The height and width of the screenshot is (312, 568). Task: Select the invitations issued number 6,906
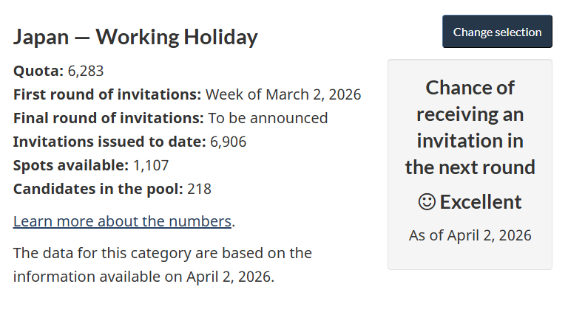229,142
